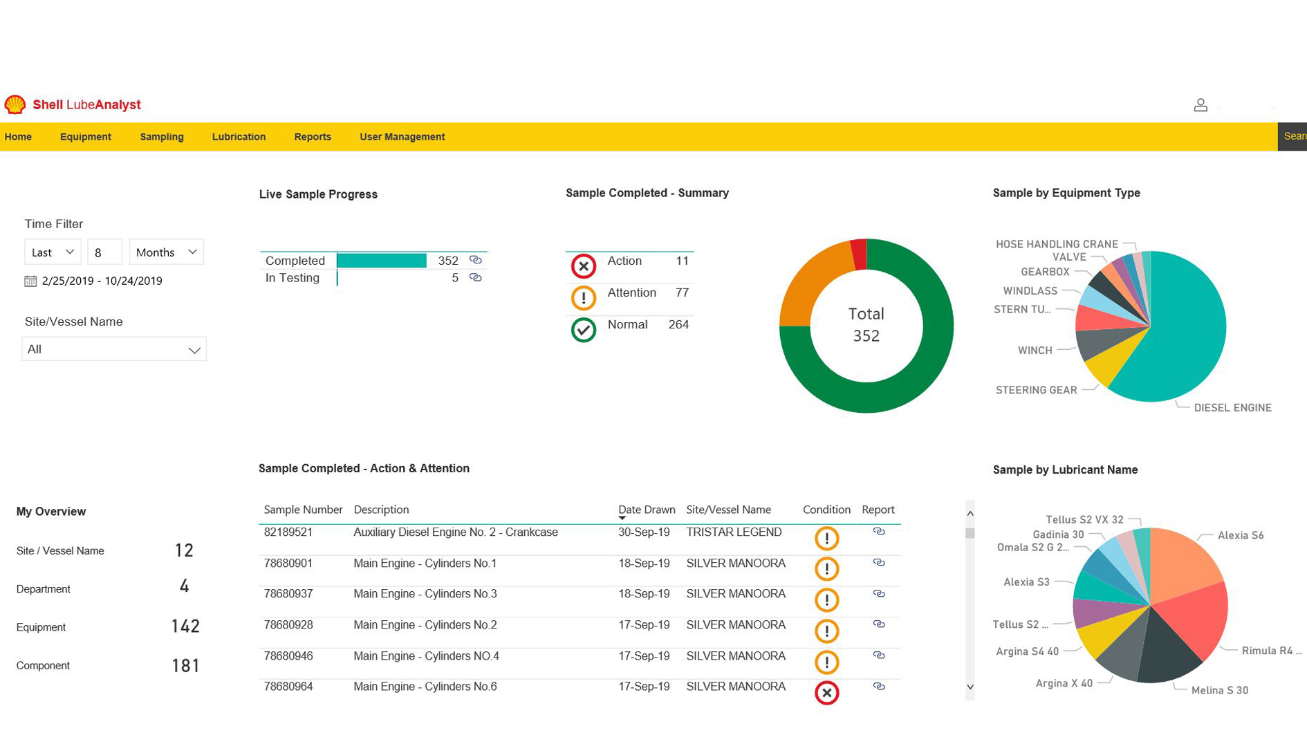Open the Last time filter dropdown
The image size is (1307, 735).
pos(53,252)
